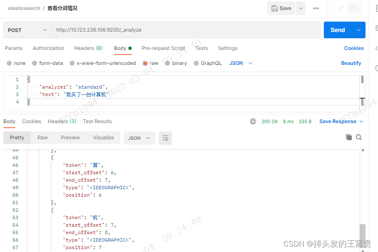Screen dimensions: 378x252
Task: Switch to the Params tab
Action: [14, 48]
